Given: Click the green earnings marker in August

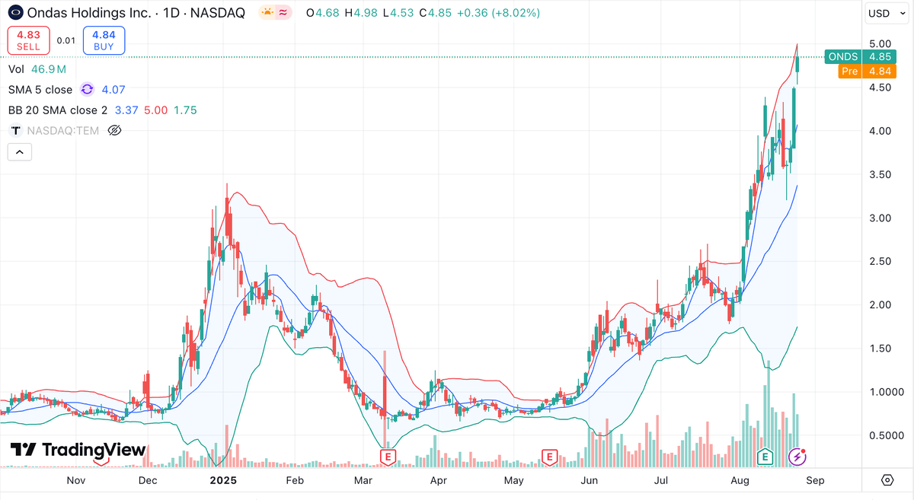Looking at the screenshot, I should (765, 457).
